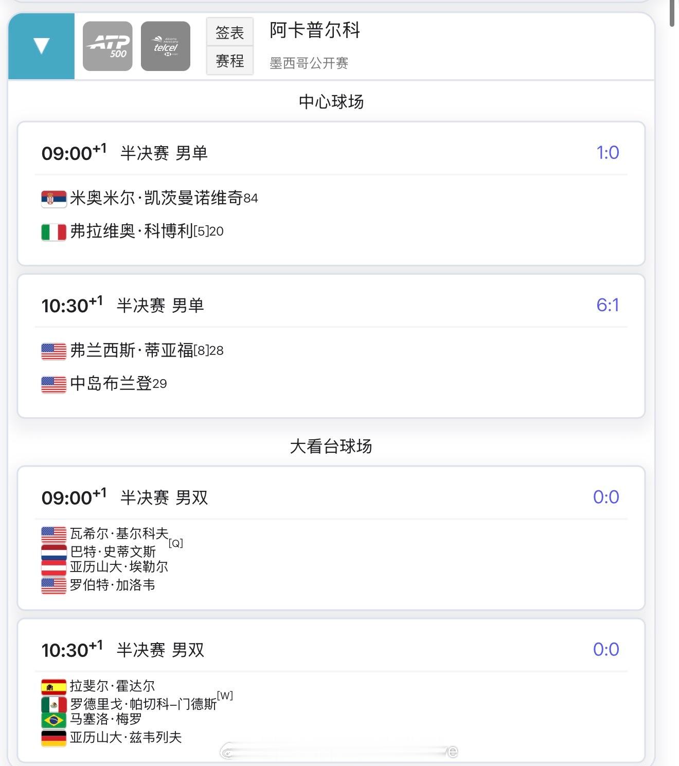Image resolution: width=679 pixels, height=766 pixels.
Task: Click the Italian flag beside 科博利
Action: coord(53,232)
